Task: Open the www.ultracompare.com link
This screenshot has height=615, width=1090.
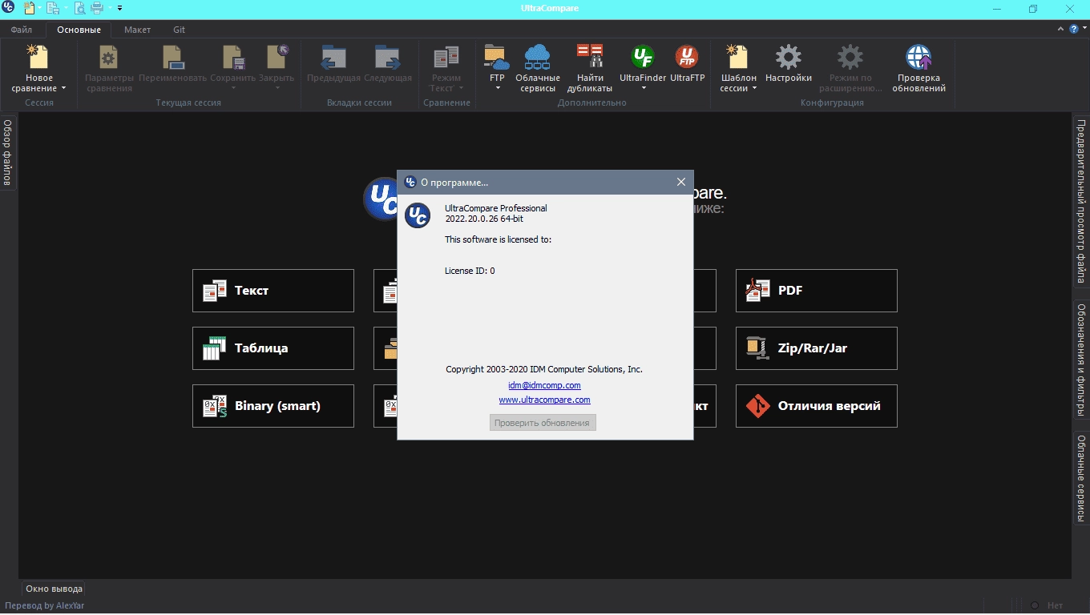Action: click(544, 400)
